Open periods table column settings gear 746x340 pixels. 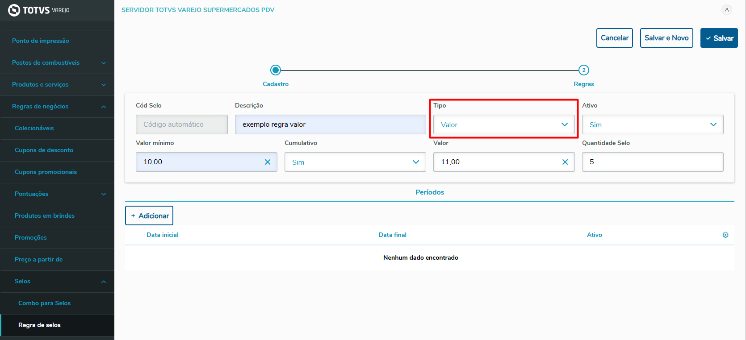click(x=725, y=235)
